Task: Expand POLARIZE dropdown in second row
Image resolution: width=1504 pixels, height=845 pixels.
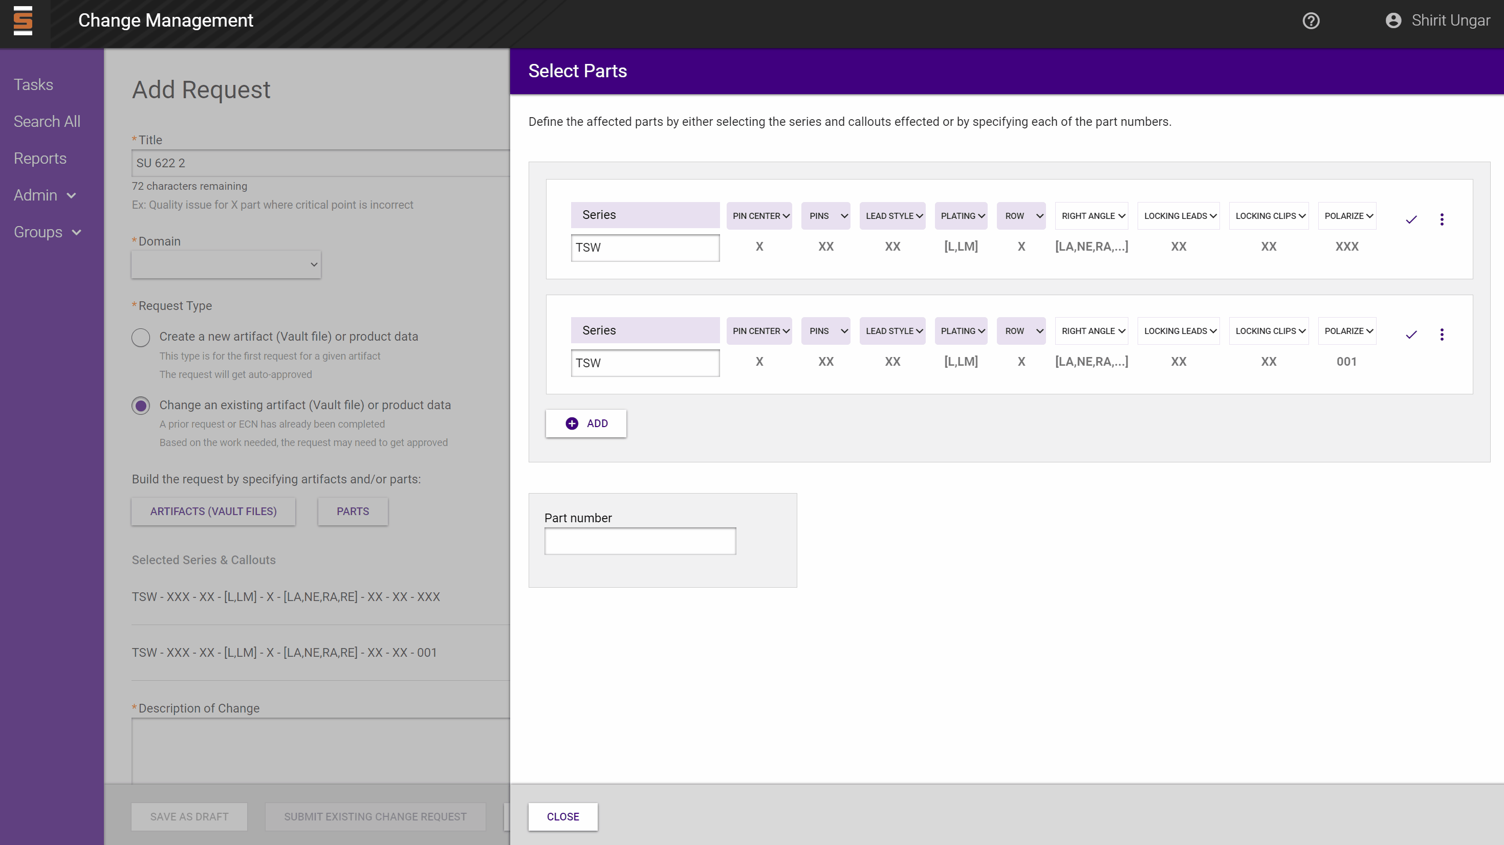Action: pyautogui.click(x=1347, y=331)
